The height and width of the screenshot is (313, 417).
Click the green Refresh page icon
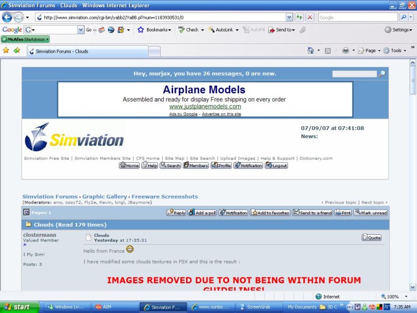(x=299, y=18)
